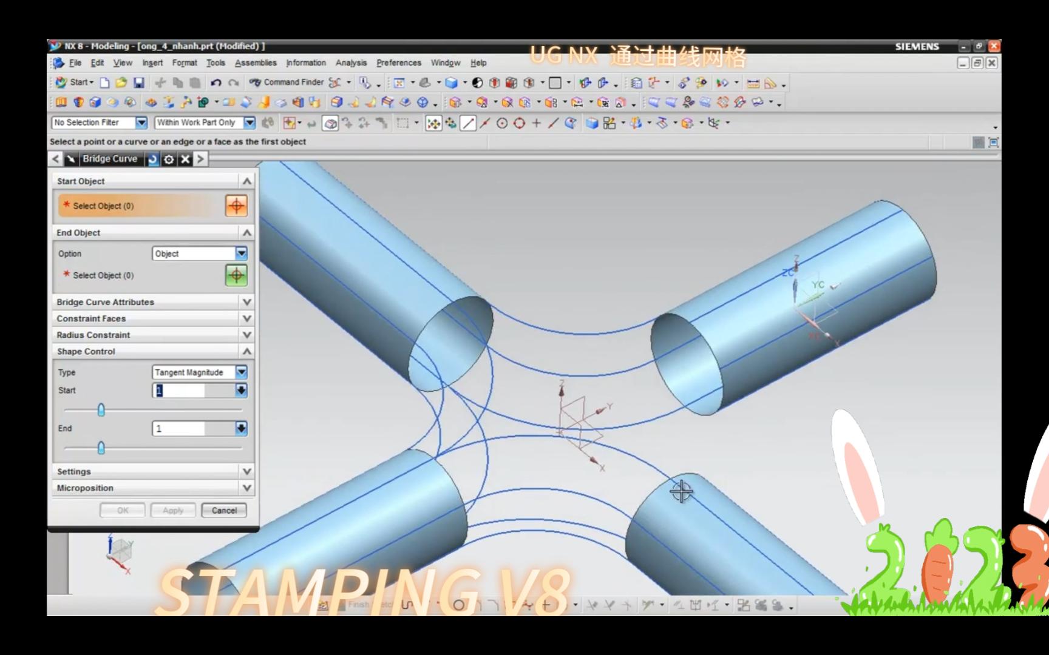Viewport: 1049px width, 655px height.
Task: Toggle Enable Snap Point option
Action: (x=433, y=123)
